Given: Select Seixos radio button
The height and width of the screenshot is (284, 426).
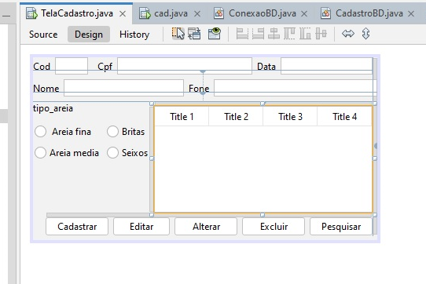Looking at the screenshot, I should [x=112, y=153].
